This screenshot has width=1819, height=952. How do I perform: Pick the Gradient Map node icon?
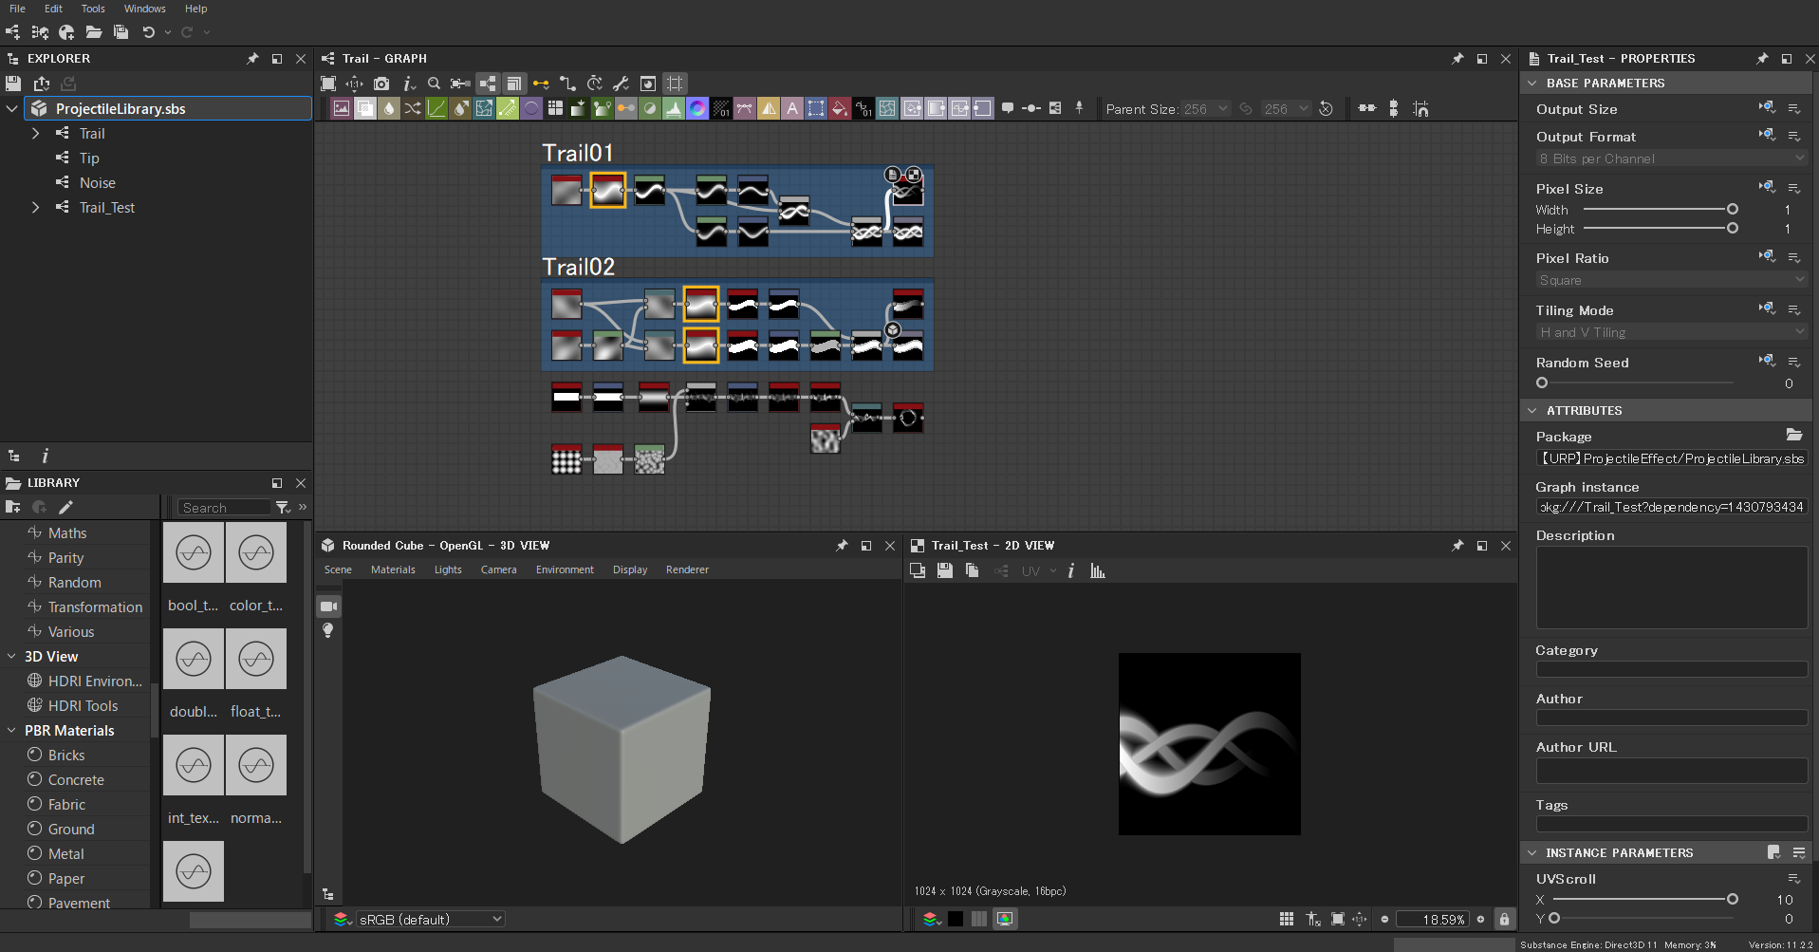pos(603,108)
